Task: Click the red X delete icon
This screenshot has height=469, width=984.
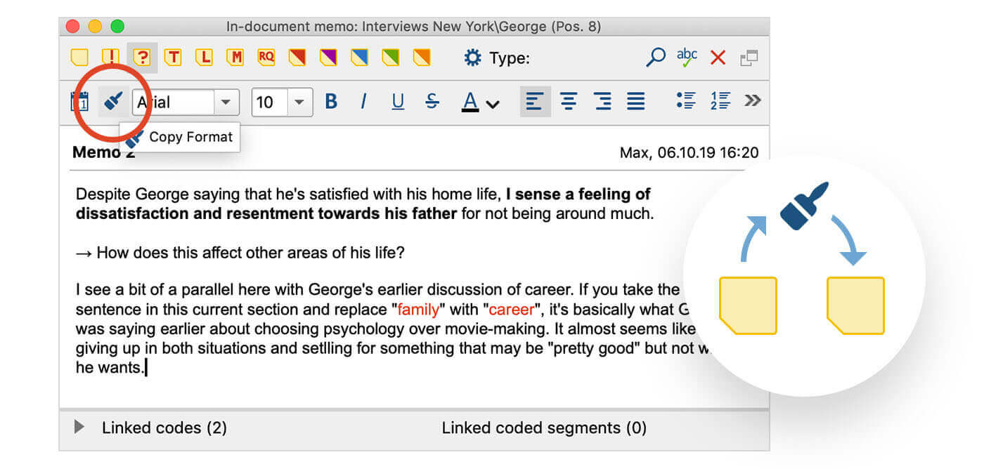Action: click(718, 58)
